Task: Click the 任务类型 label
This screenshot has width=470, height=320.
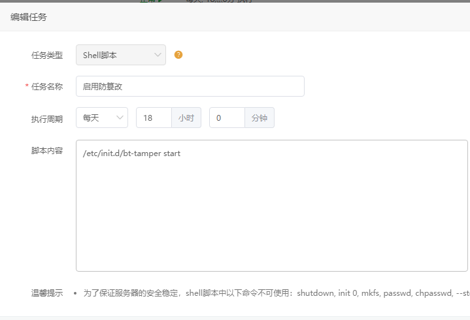Action: (47, 55)
